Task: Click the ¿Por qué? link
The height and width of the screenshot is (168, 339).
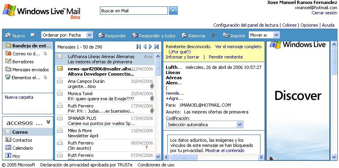Action: point(179,52)
